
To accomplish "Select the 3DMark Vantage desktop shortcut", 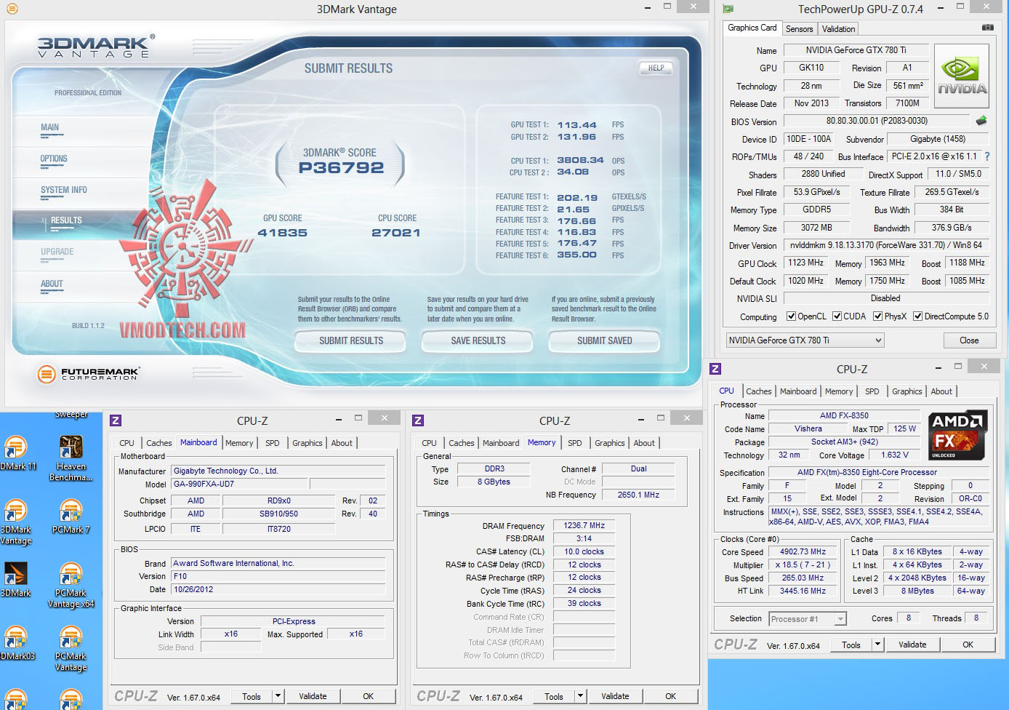I will (x=16, y=522).
